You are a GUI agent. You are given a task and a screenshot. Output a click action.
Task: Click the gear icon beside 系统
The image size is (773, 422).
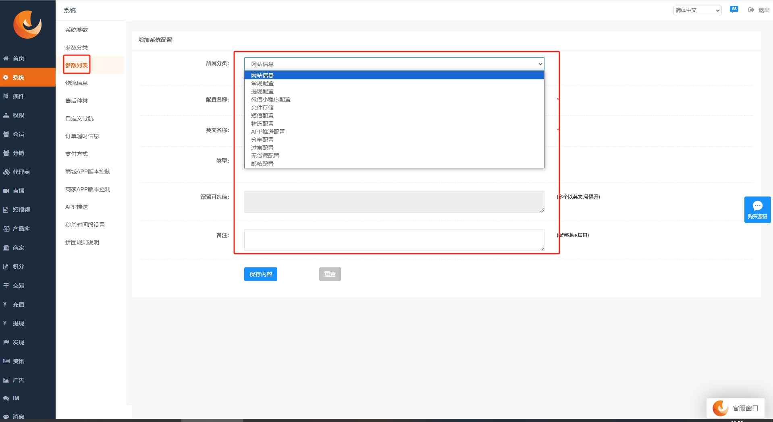coord(6,77)
